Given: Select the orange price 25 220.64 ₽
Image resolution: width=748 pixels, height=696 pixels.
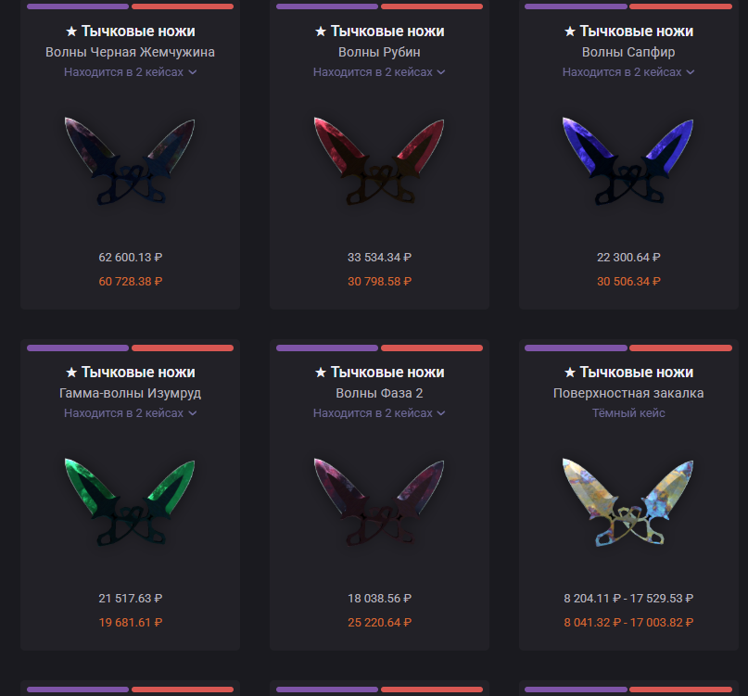Looking at the screenshot, I should coord(379,623).
